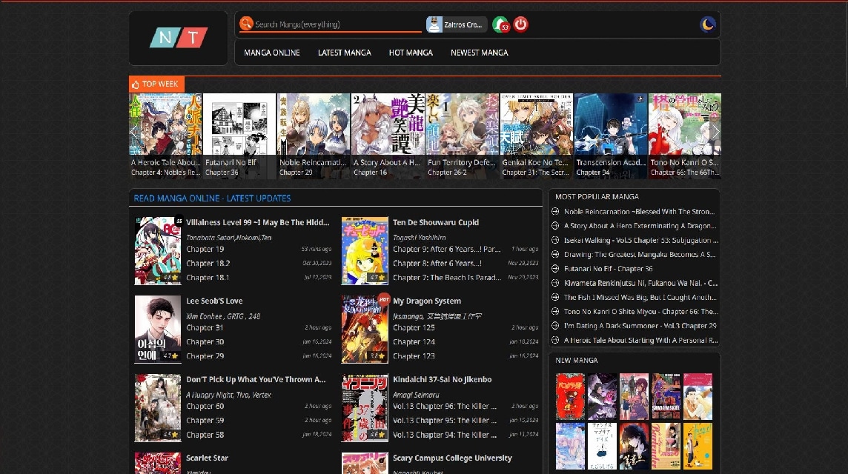The height and width of the screenshot is (474, 848).
Task: Open Chapter 9: After 6 Years link
Action: pyautogui.click(x=447, y=249)
